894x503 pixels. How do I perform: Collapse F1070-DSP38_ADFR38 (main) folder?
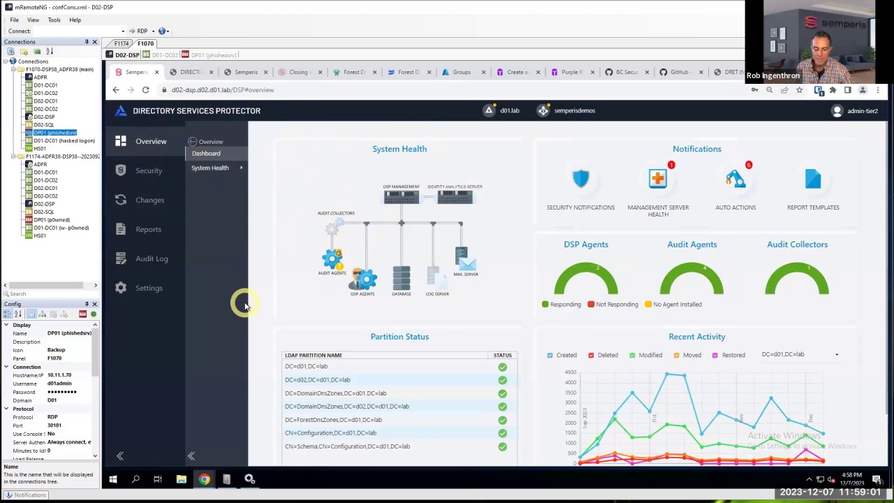[13, 69]
